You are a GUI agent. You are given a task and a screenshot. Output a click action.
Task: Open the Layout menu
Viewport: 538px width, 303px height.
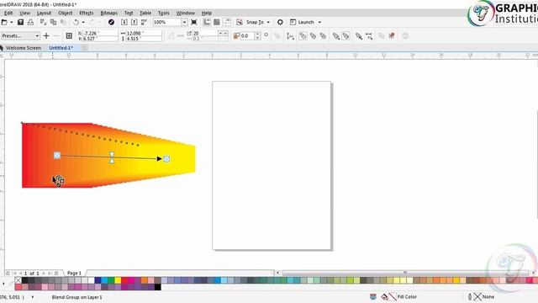point(44,13)
